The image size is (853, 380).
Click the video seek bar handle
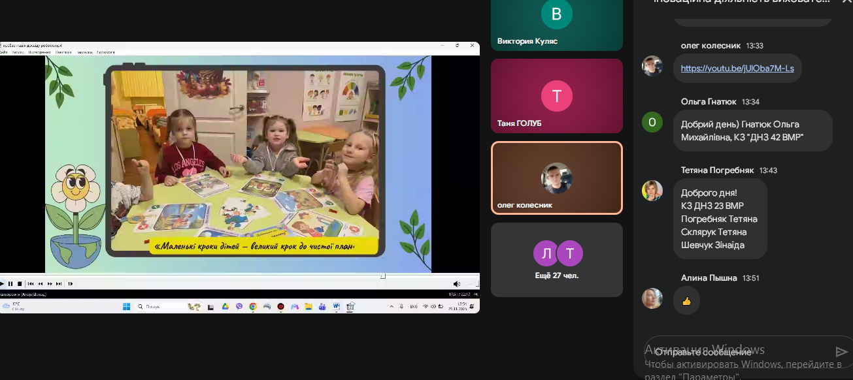tap(383, 276)
